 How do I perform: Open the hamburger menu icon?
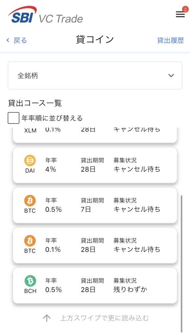(x=180, y=14)
